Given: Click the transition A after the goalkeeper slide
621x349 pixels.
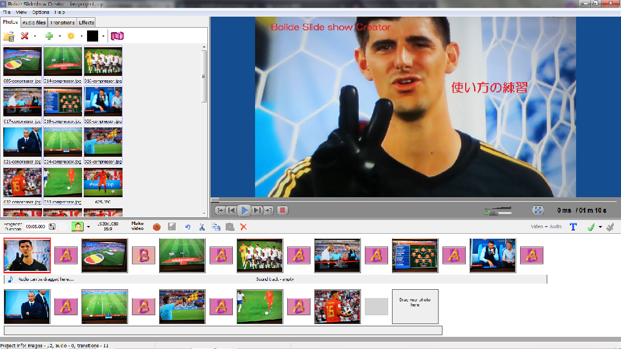Looking at the screenshot, I should (x=66, y=255).
